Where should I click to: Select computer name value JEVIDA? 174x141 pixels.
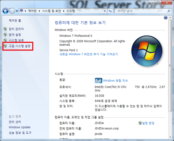[99, 123]
